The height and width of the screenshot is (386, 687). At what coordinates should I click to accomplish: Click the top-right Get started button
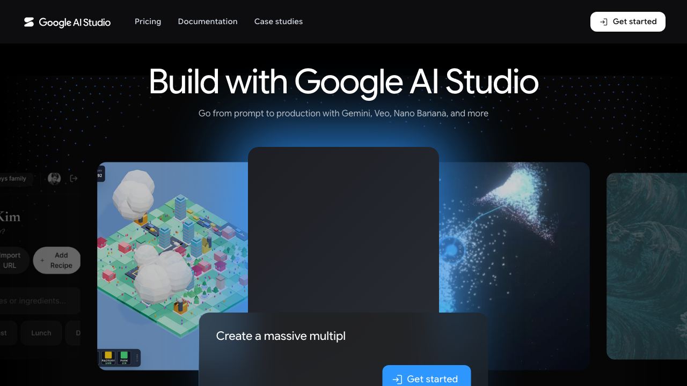[628, 21]
